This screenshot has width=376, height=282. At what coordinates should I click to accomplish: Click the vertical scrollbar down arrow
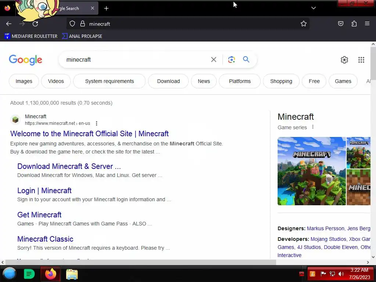tap(373, 257)
